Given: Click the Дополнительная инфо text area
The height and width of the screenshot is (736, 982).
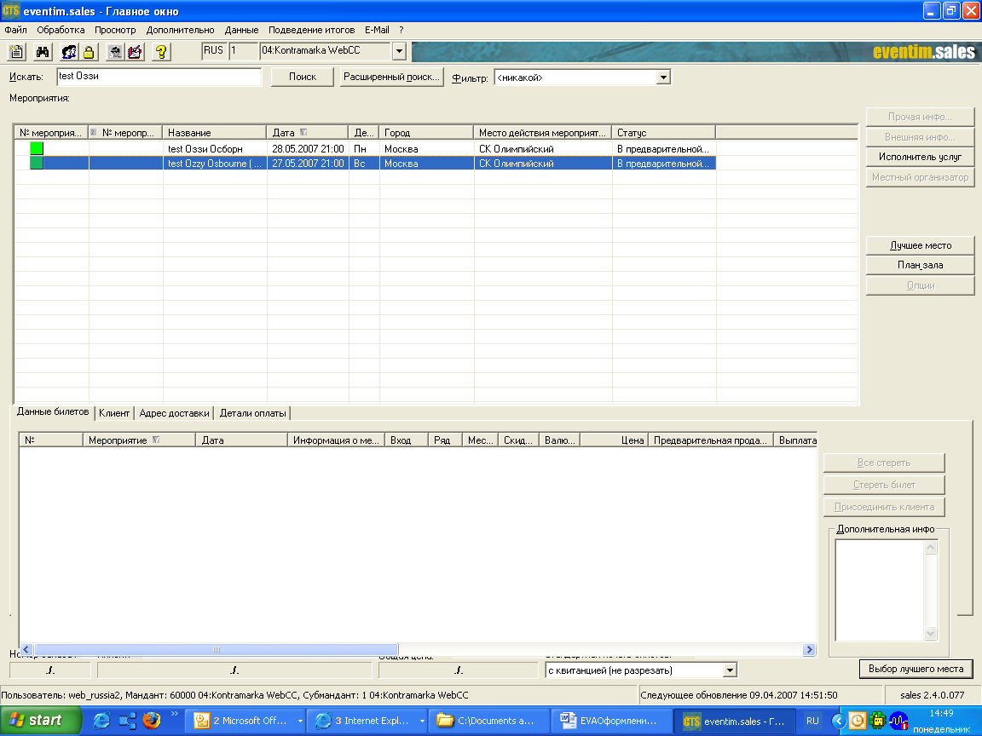Looking at the screenshot, I should 880,590.
